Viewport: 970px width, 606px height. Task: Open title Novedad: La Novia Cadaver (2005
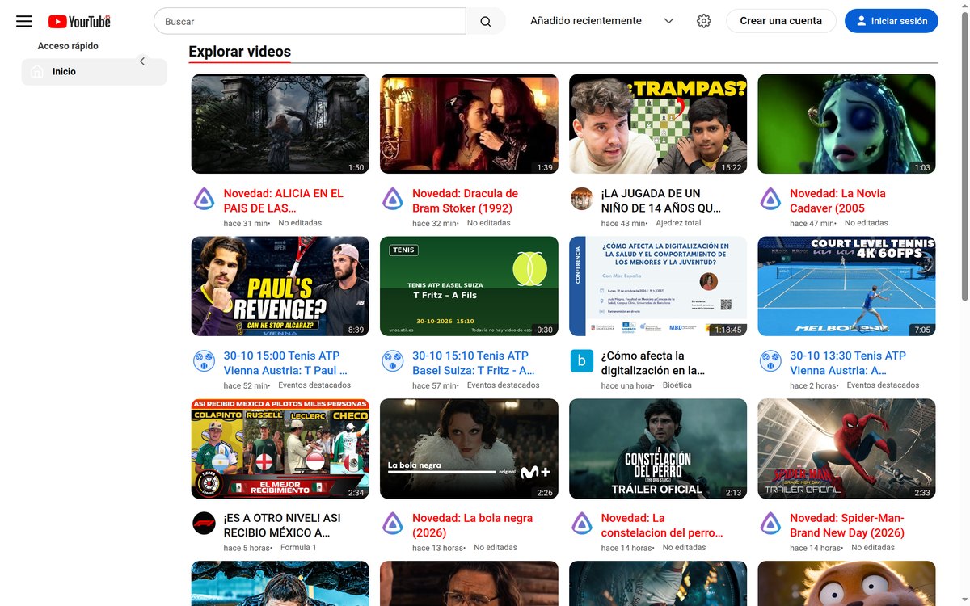[x=837, y=200]
